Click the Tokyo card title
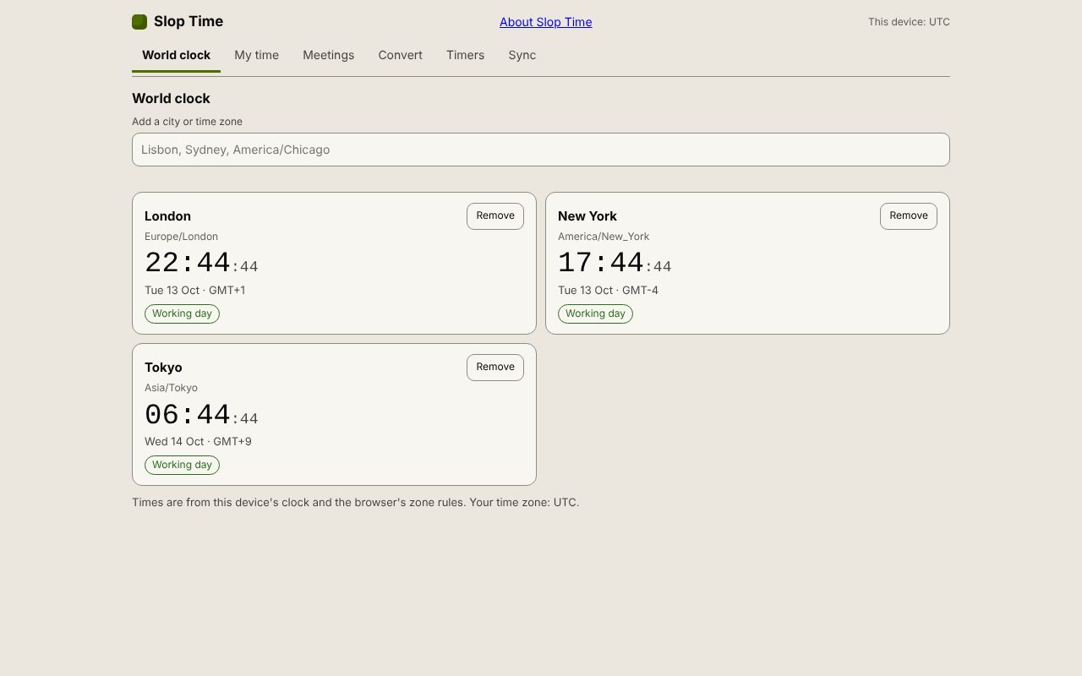Screen dimensions: 1082x676 163,367
